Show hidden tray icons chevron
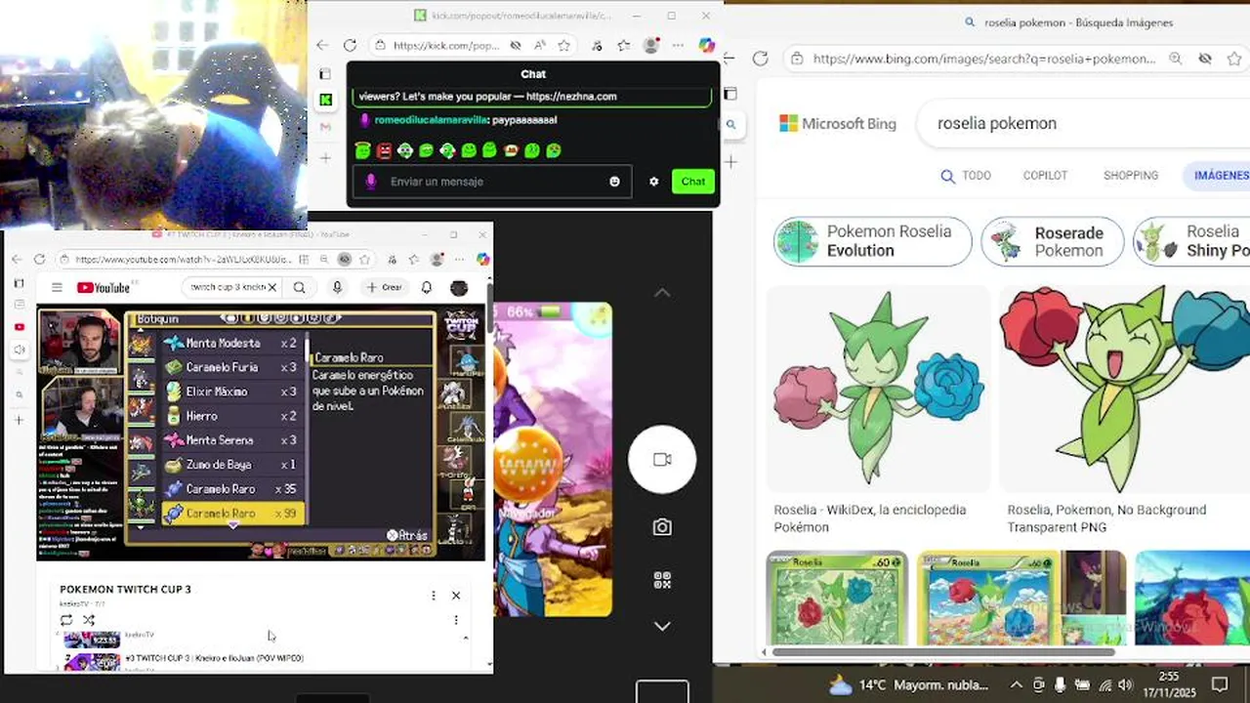This screenshot has height=703, width=1250. coord(1016,684)
